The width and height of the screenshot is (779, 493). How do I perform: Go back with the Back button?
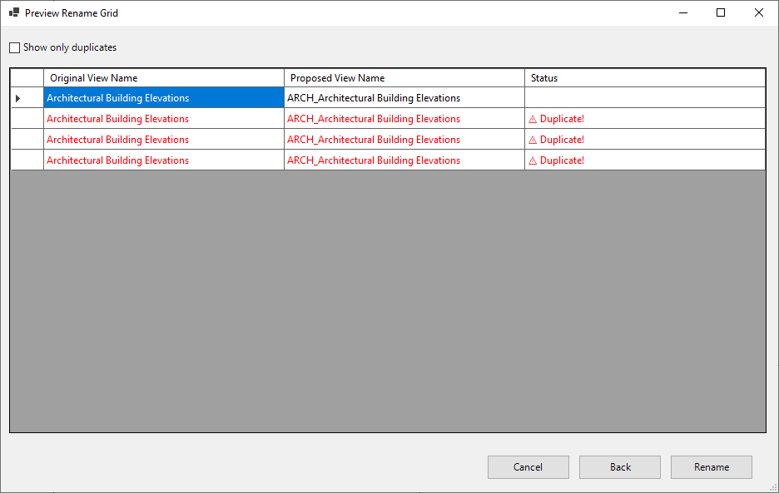click(619, 467)
